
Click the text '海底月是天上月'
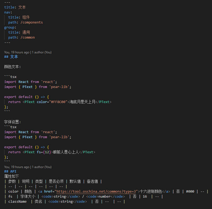coord(82,102)
